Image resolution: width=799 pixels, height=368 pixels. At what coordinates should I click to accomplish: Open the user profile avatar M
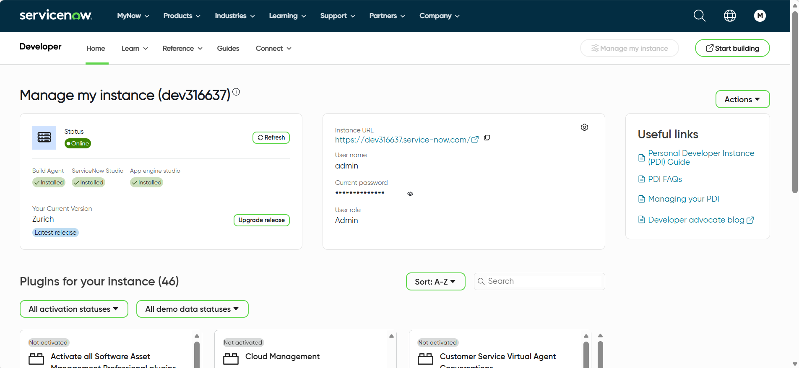click(x=760, y=16)
